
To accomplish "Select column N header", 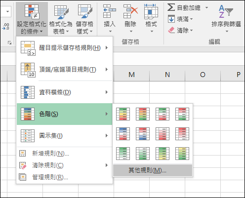I will [167, 75].
